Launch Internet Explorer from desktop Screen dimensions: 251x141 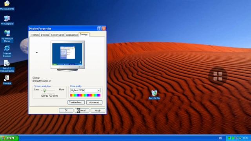click(x=7, y=51)
